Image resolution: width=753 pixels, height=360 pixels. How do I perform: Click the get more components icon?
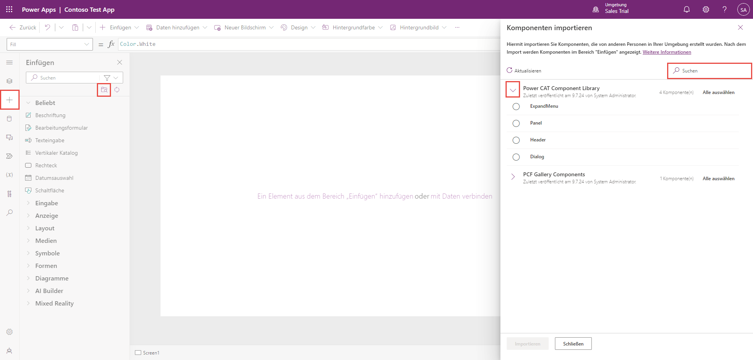tap(104, 90)
